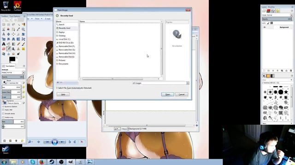Click the Open button in Open Image
Viewport: 295px width, 165px height.
point(168,94)
